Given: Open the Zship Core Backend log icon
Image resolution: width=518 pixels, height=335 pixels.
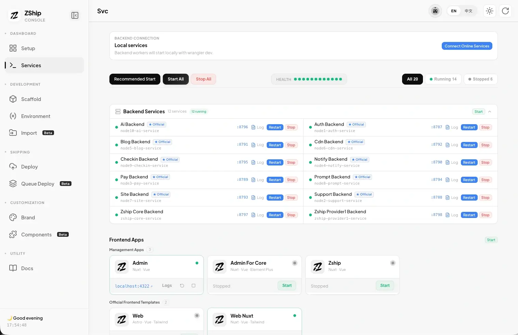Looking at the screenshot, I should tap(253, 215).
